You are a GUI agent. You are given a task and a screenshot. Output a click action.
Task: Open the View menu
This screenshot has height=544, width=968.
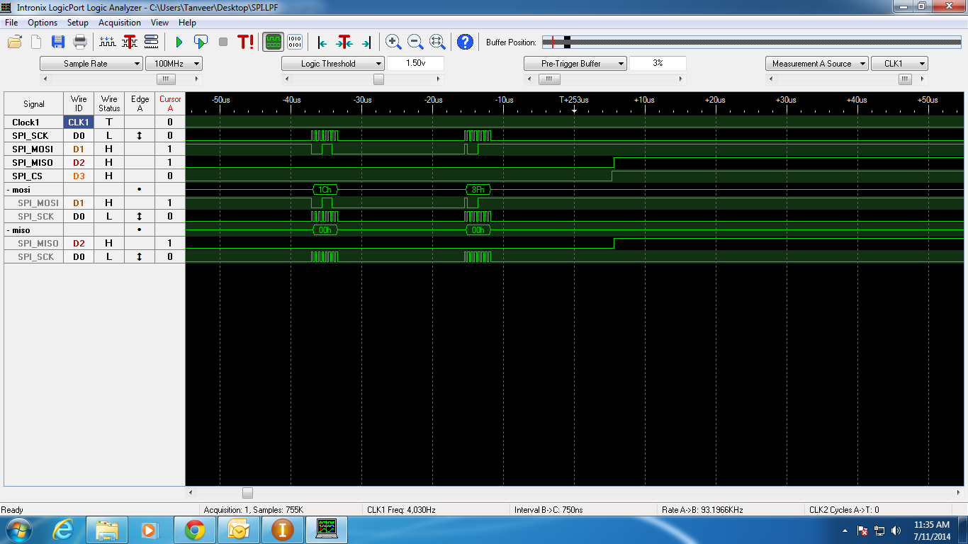(160, 23)
